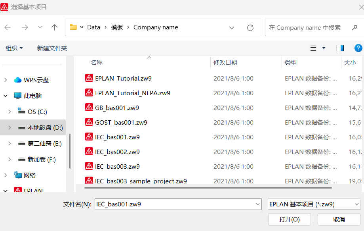Expand the 本地磁盘 (D:) node
The width and height of the screenshot is (364, 231).
point(10,127)
